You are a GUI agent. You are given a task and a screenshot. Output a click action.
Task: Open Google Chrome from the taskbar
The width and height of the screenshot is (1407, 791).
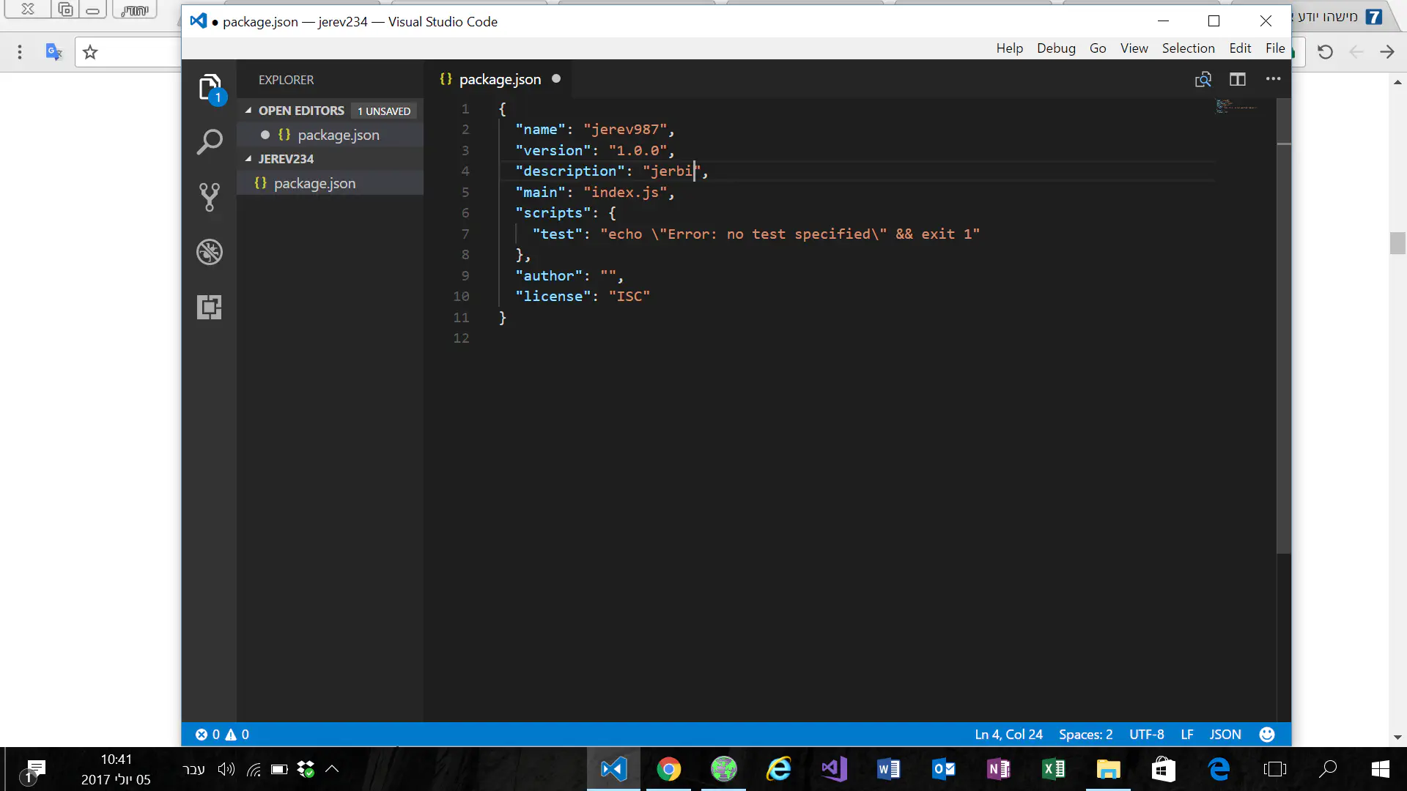(x=668, y=769)
